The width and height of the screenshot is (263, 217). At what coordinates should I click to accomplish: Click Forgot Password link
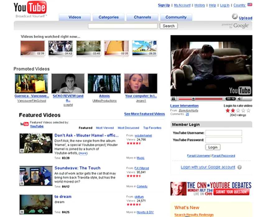point(224,156)
